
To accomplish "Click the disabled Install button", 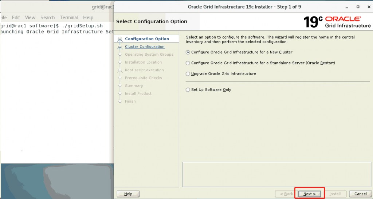I will point(335,194).
